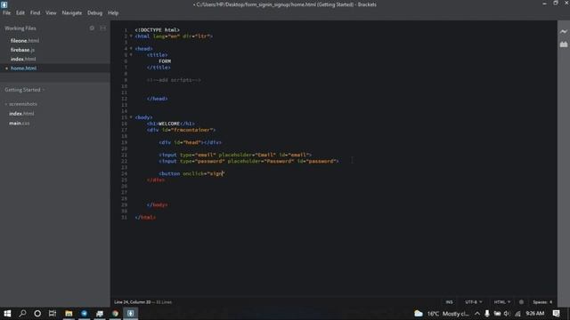Screen dimensions: 570x320
Task: Open the Extension Manager icon
Action: pos(564,44)
